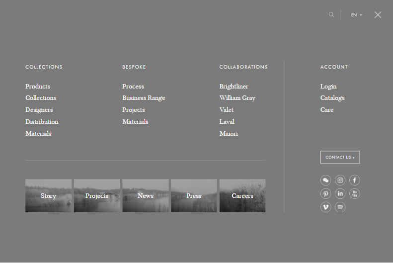Open Materials under the Bespoke heading
This screenshot has height=263, width=393.
[x=135, y=122]
